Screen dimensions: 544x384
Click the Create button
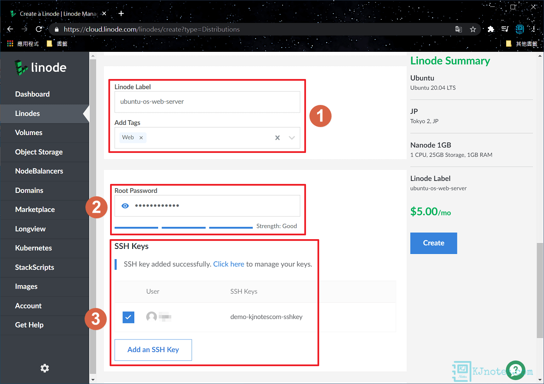[x=433, y=243]
